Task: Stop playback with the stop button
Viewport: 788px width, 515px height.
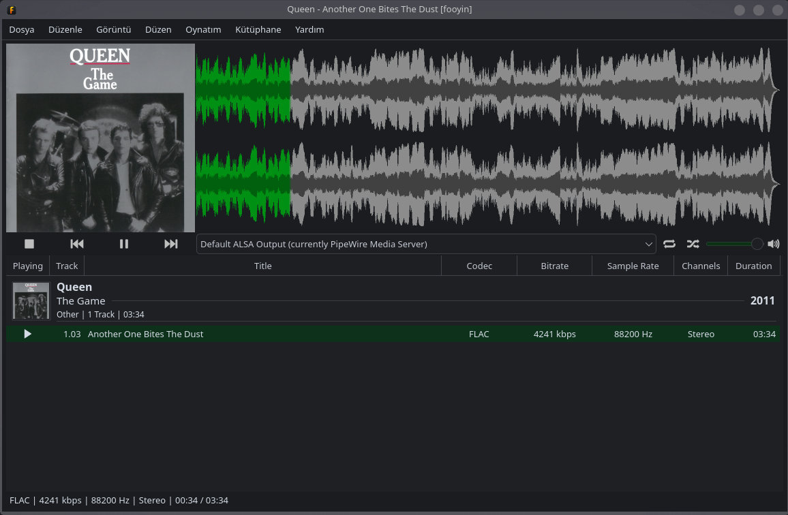Action: (x=29, y=244)
